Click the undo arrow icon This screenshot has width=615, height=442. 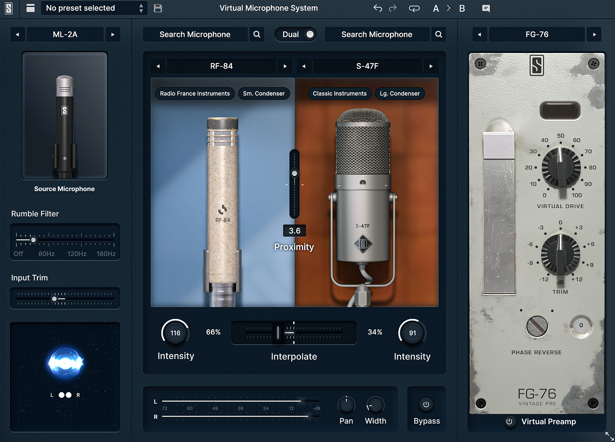[378, 8]
